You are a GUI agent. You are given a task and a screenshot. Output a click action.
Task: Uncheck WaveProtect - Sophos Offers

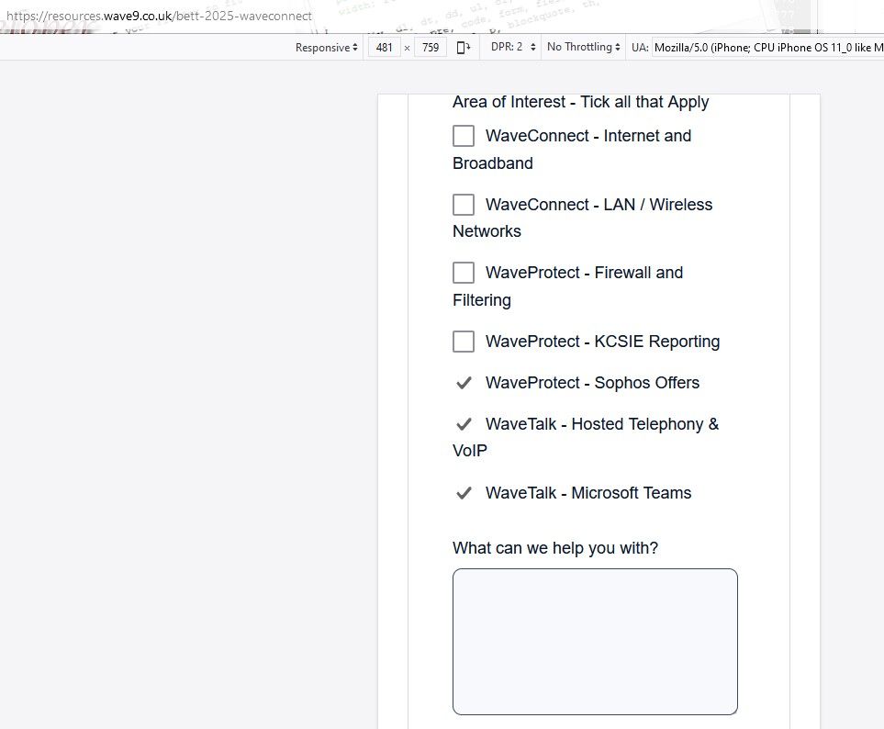464,383
